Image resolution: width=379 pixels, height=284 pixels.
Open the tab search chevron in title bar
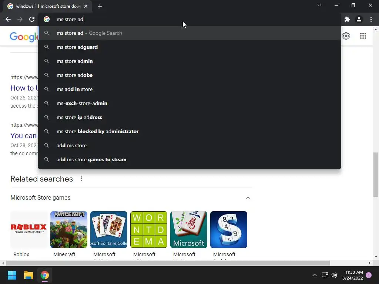319,5
